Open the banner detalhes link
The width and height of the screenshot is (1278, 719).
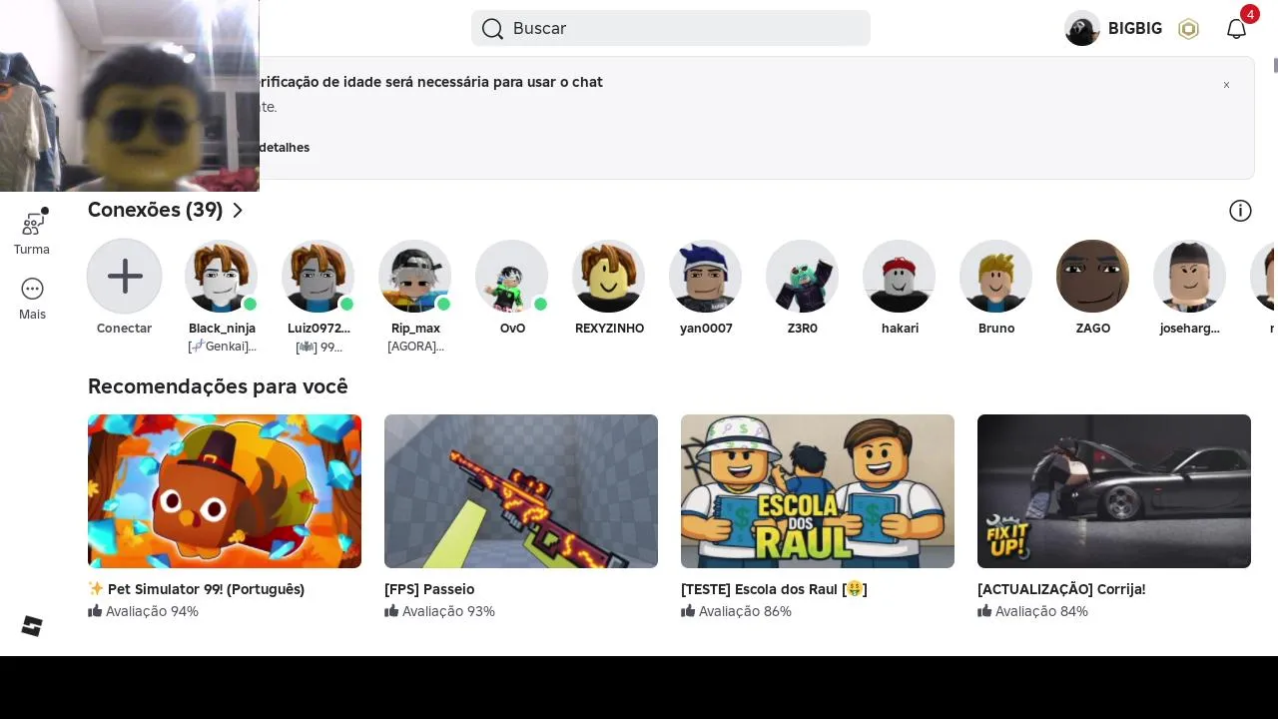point(284,148)
